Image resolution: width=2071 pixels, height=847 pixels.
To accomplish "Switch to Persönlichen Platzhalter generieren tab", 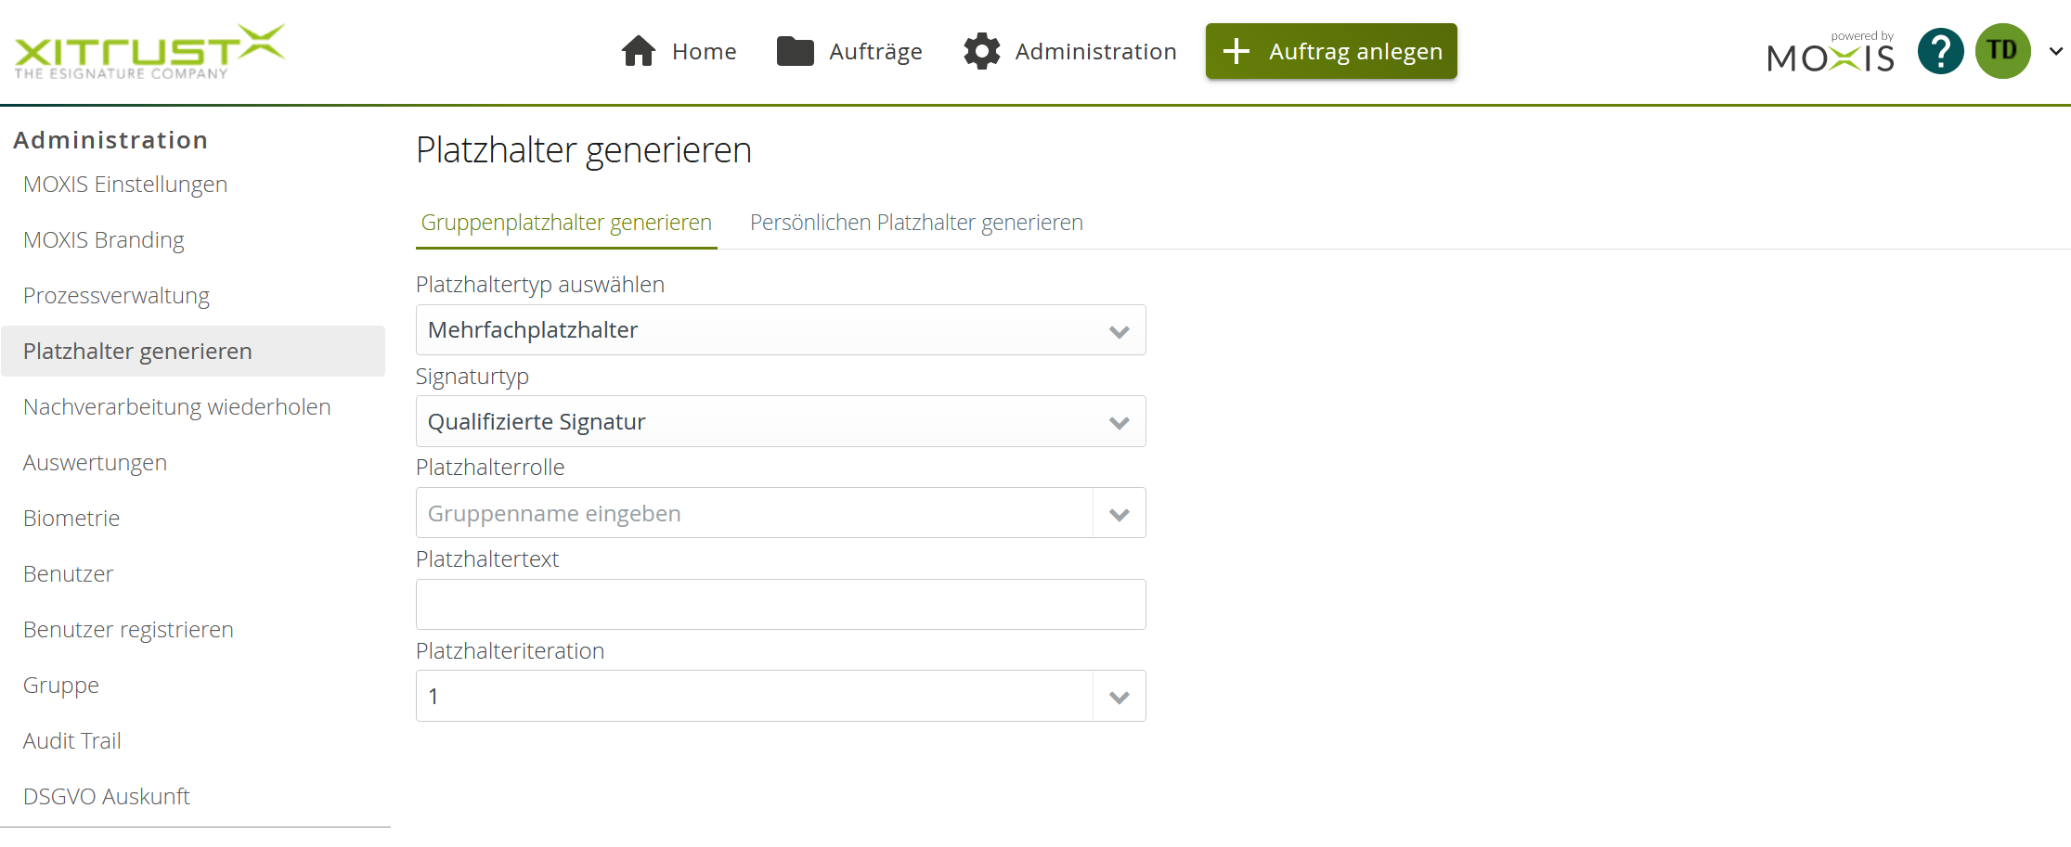I will click(x=915, y=223).
